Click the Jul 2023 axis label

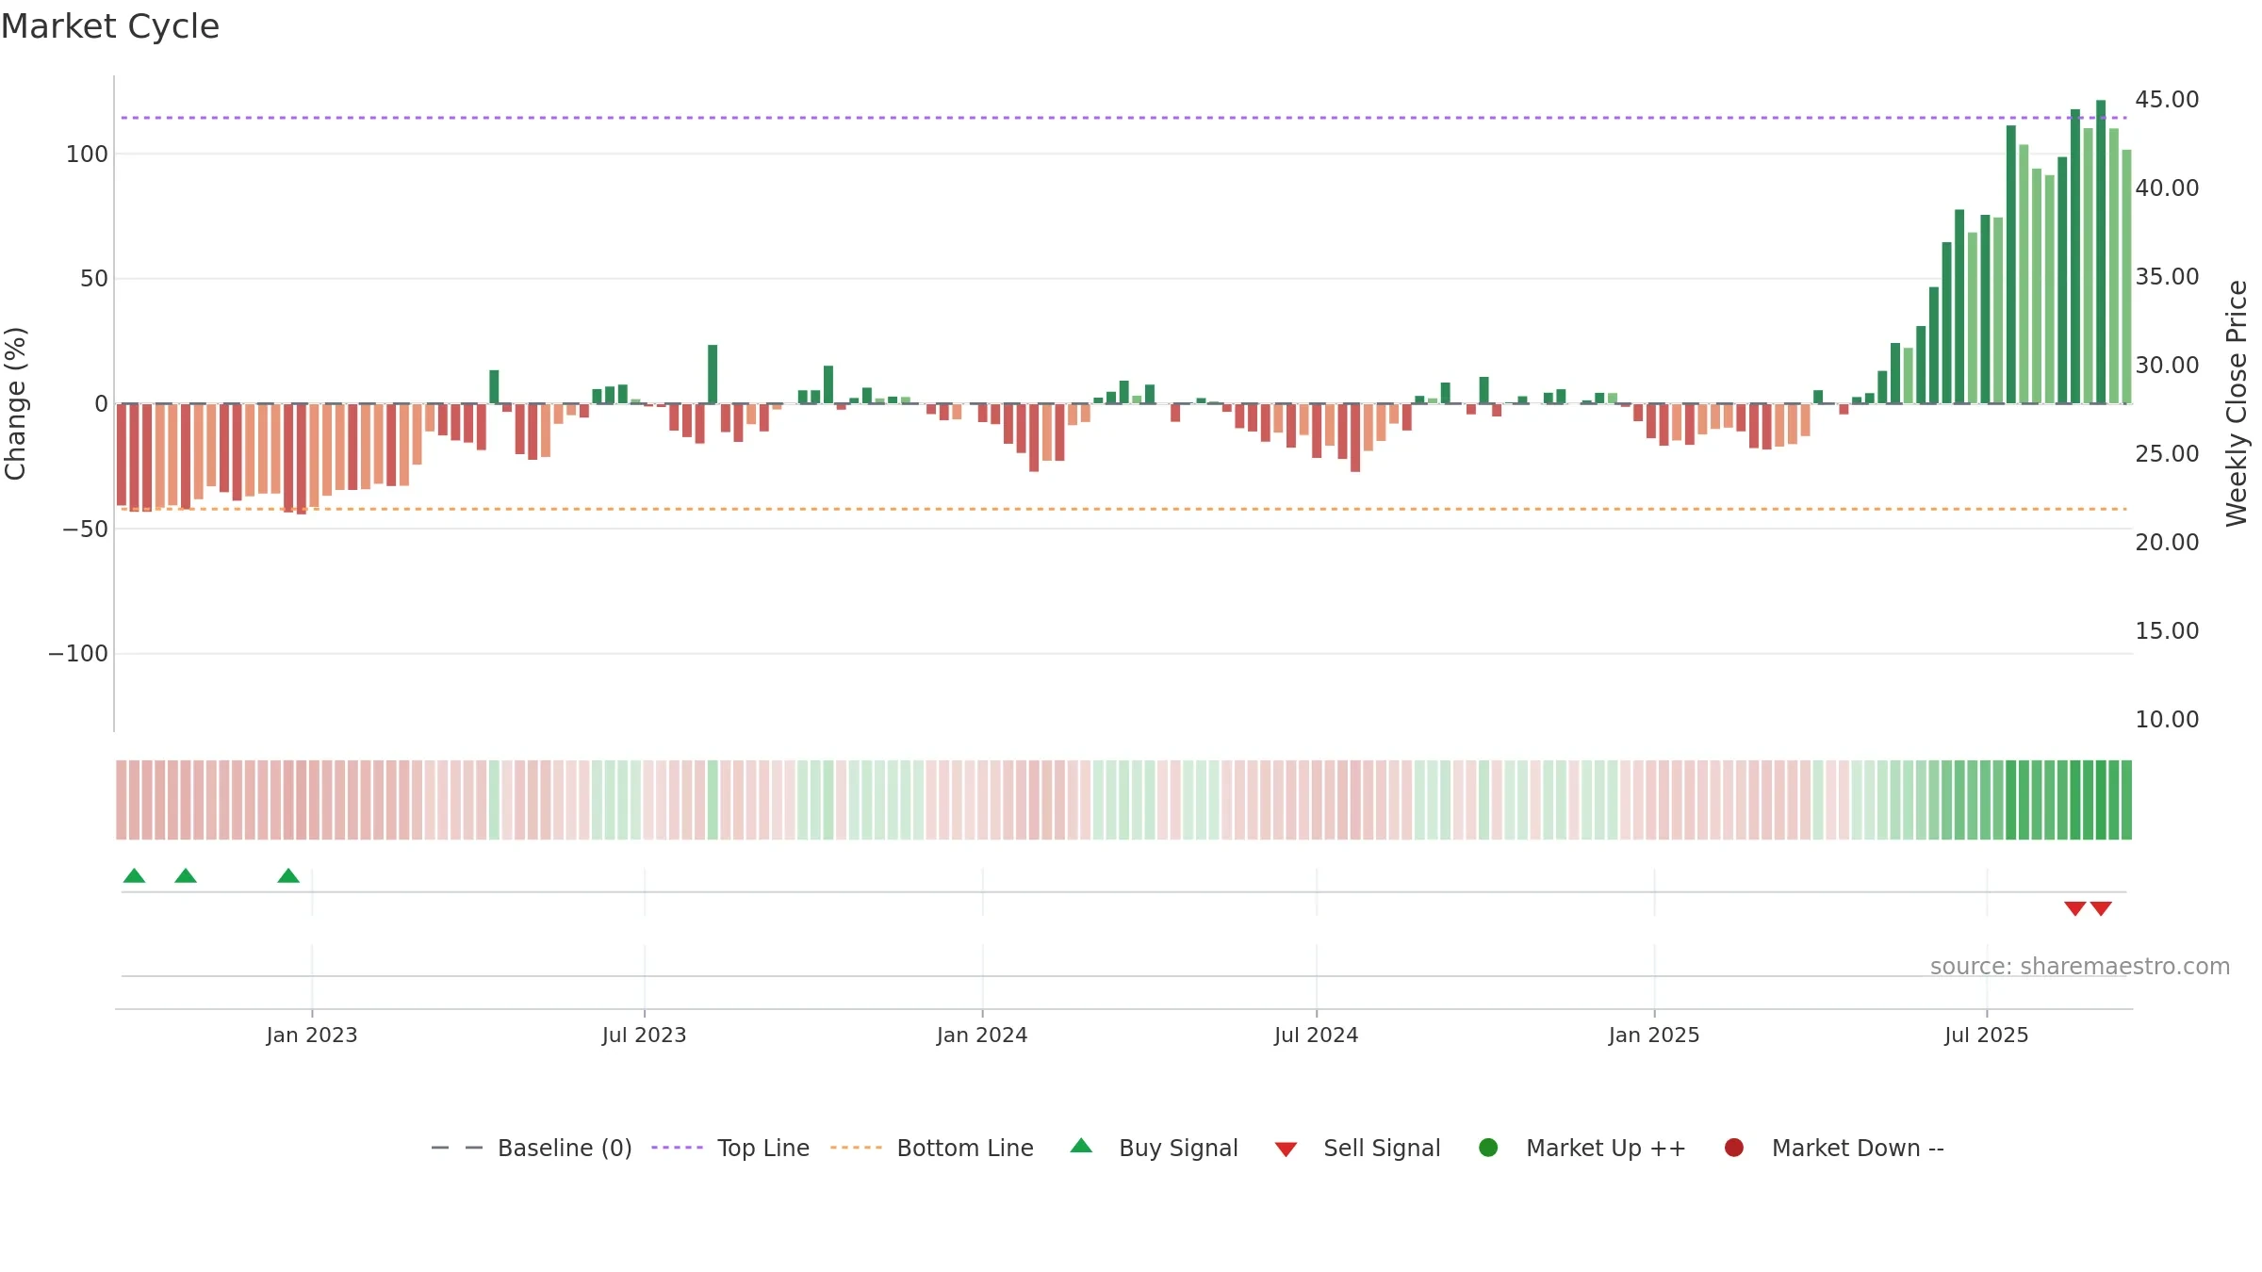[x=645, y=1035]
